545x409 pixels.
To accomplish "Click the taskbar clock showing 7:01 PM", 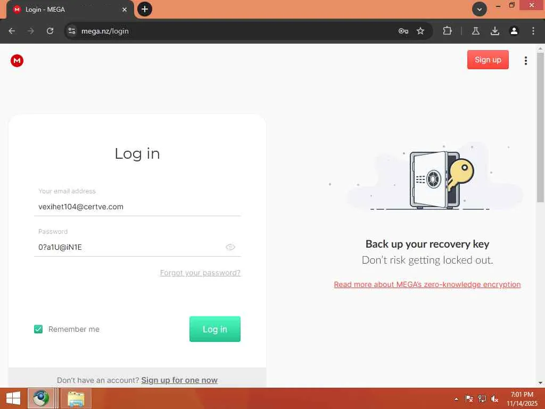I will (x=522, y=399).
